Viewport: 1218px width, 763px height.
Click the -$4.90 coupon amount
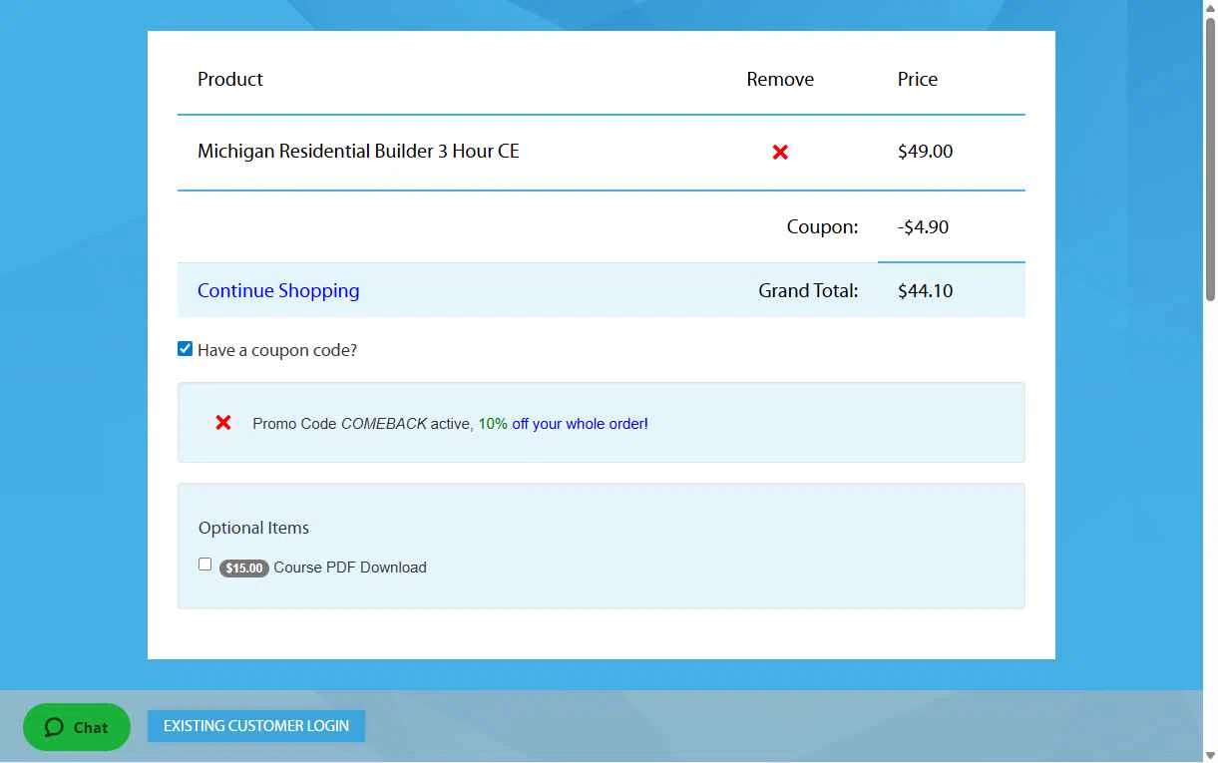click(923, 227)
